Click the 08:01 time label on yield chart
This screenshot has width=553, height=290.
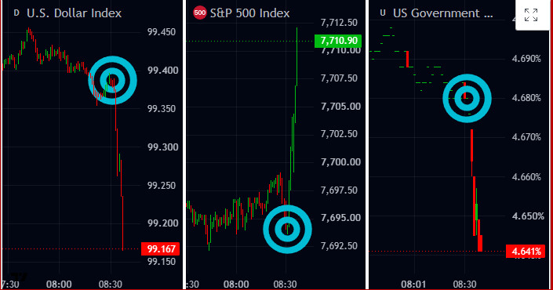point(413,284)
